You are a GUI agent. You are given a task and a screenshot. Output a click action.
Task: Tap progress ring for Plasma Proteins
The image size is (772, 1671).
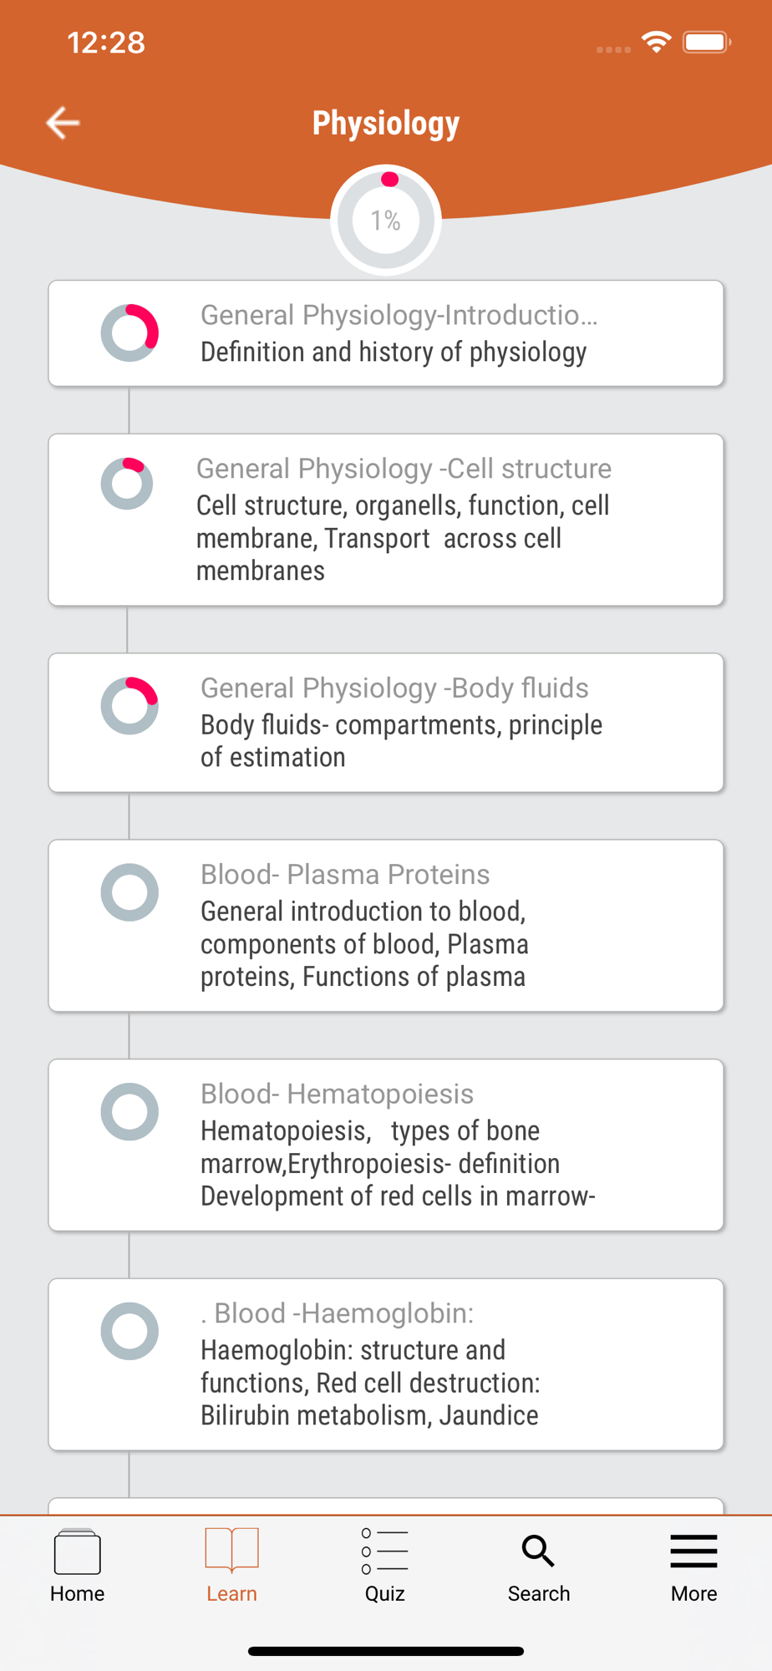[x=130, y=892]
